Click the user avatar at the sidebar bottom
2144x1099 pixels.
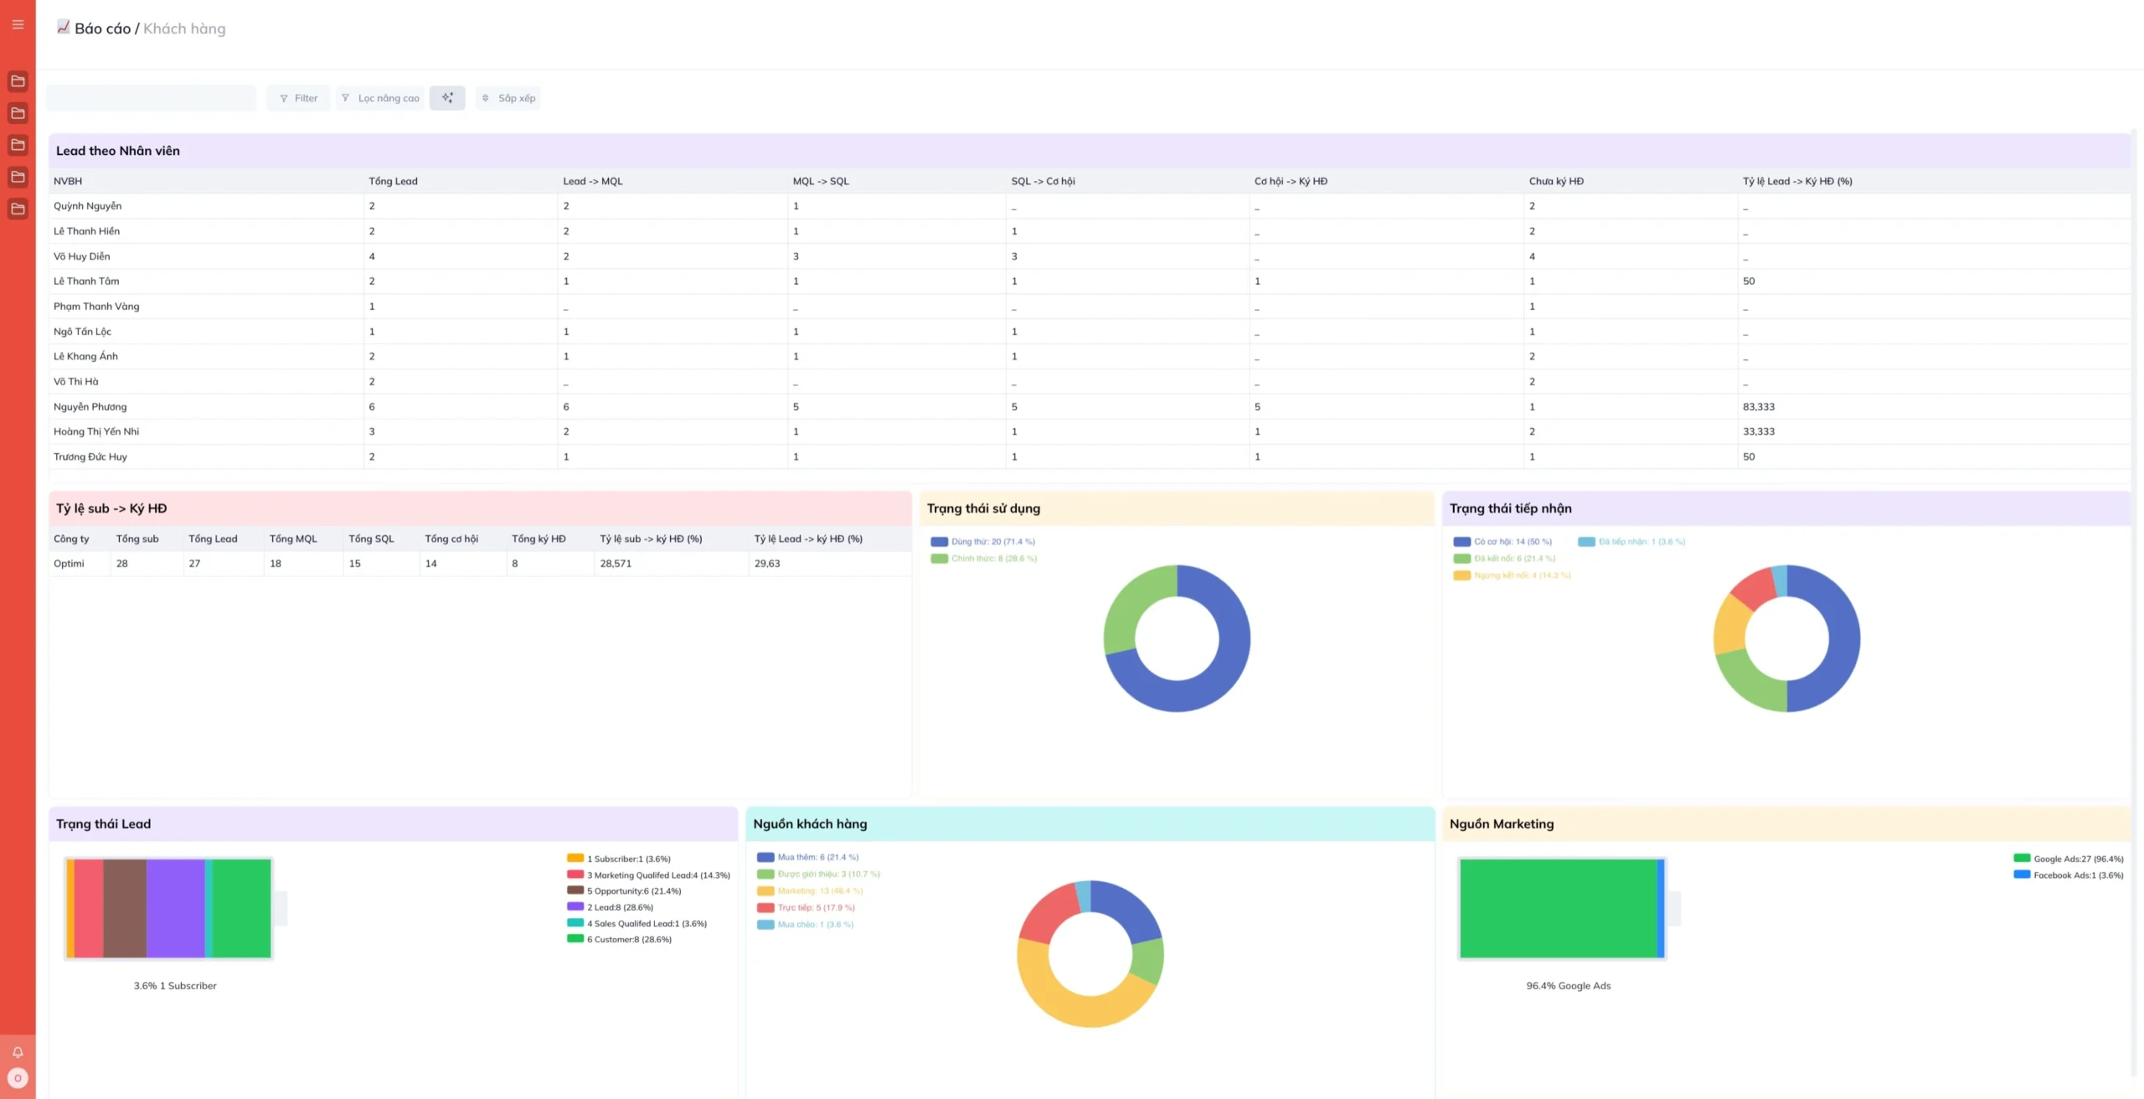(x=18, y=1078)
